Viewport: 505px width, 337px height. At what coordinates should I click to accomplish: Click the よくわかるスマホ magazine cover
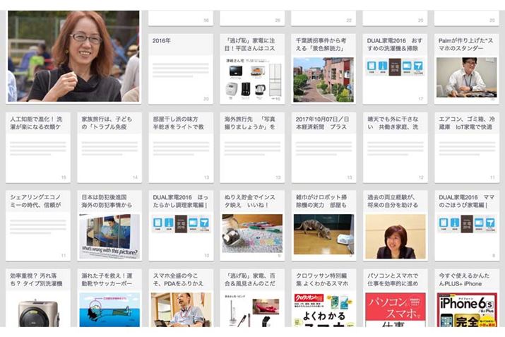323,309
